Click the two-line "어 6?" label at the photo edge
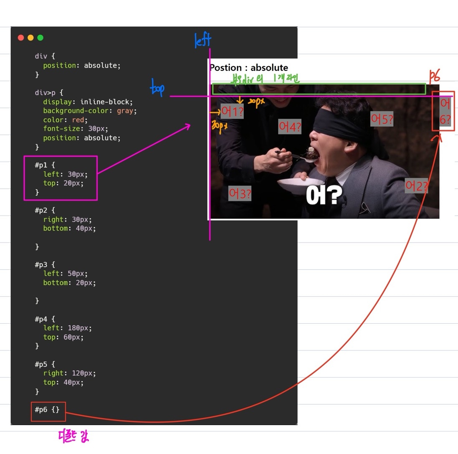The height and width of the screenshot is (454, 458). tap(445, 112)
